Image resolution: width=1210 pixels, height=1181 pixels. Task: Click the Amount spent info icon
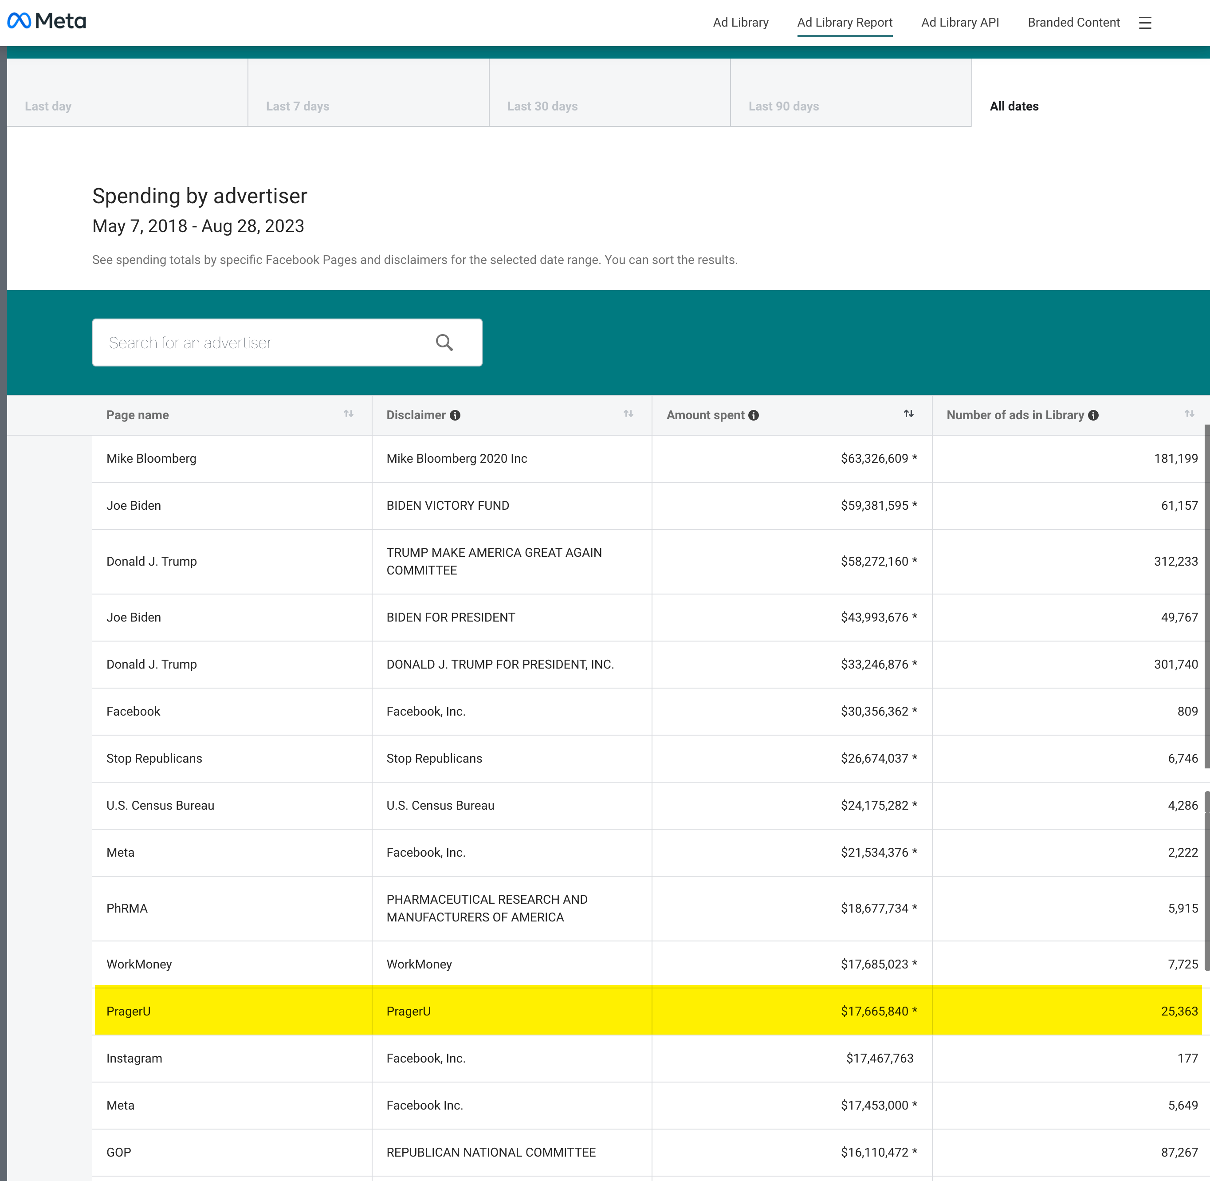coord(754,416)
